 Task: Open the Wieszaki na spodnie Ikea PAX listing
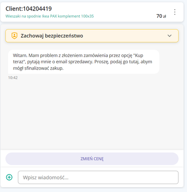point(49,16)
